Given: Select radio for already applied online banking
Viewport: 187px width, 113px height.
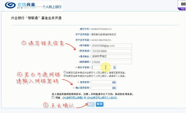Looking at the screenshot, I should tap(65, 72).
